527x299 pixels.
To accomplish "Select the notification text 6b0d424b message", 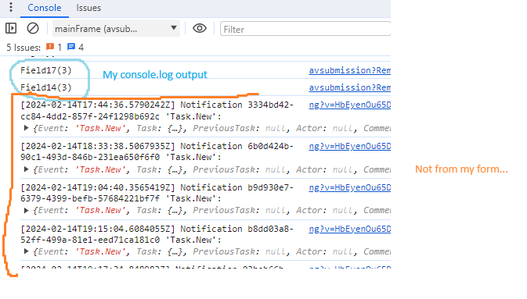I will pos(157,151).
